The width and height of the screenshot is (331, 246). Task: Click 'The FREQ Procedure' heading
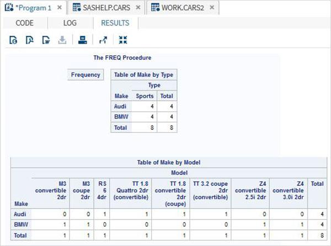122,57
